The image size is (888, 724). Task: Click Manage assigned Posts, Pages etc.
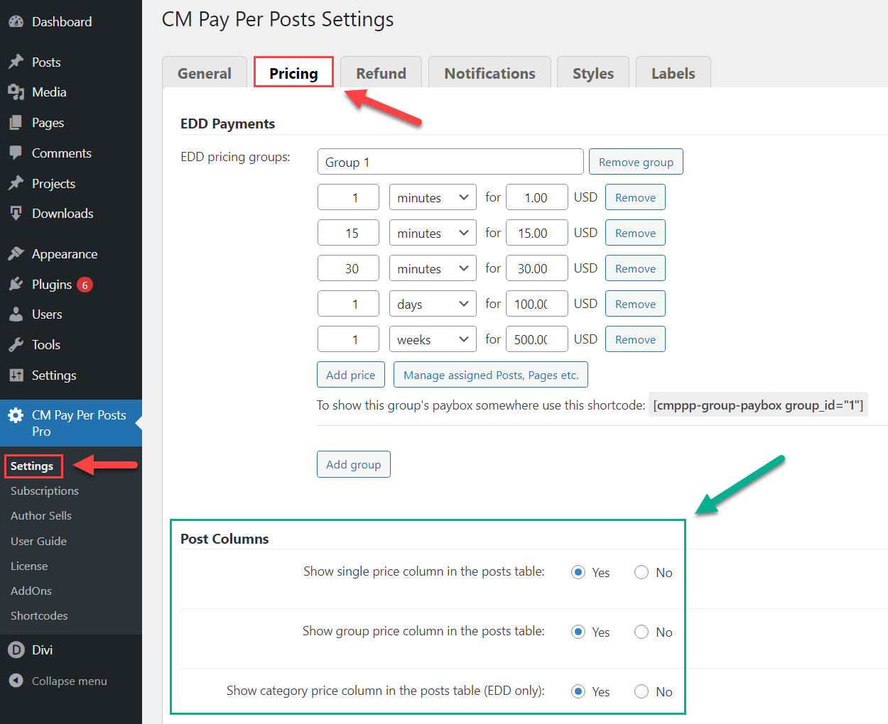pos(491,375)
